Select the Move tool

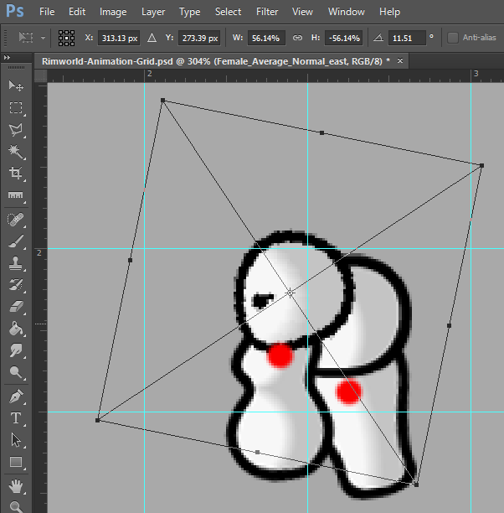tap(16, 86)
